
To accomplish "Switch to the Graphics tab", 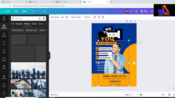I will 19,24.
